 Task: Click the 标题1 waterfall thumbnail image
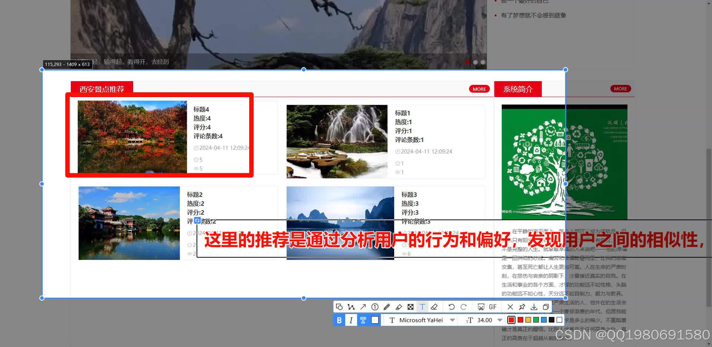coord(337,141)
